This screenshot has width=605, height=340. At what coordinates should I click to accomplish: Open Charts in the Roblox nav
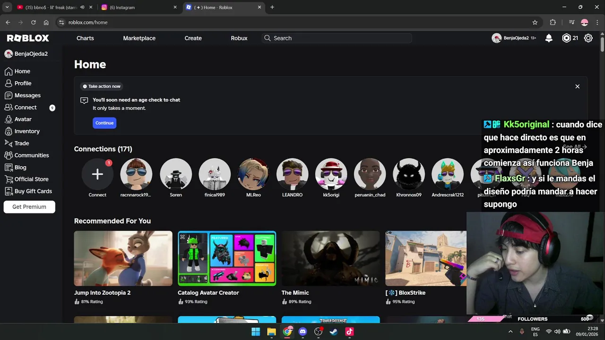point(85,38)
